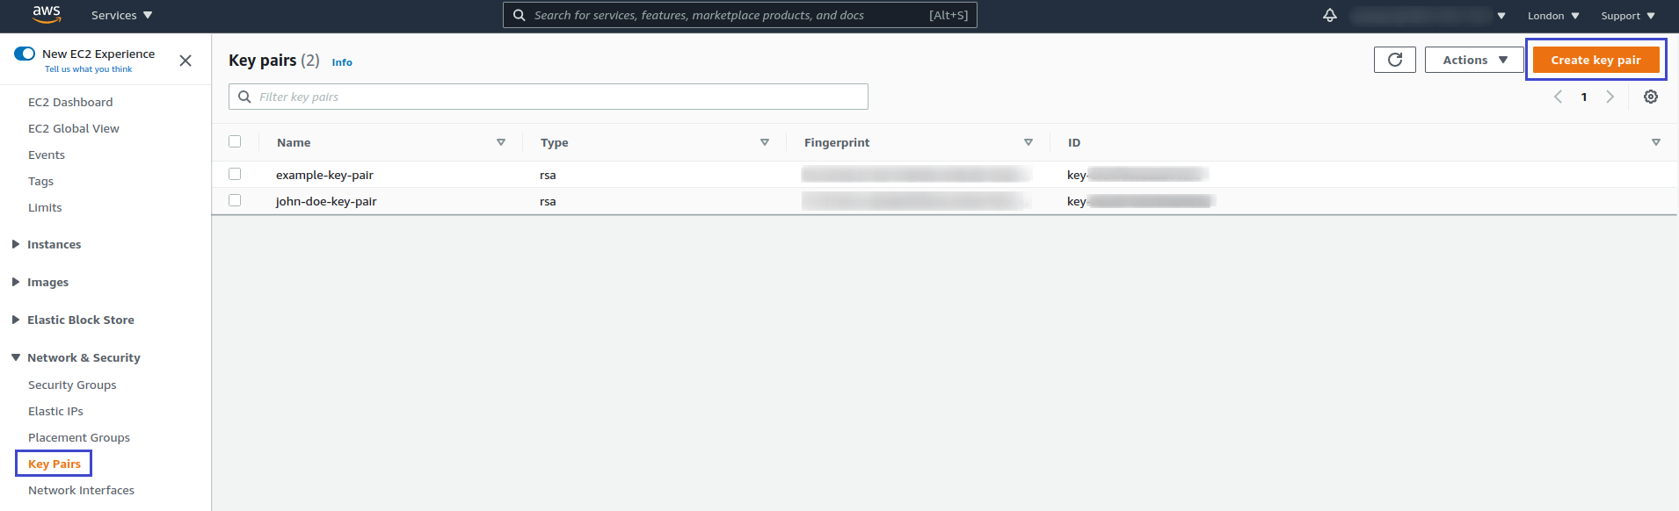Select the example-key-pair checkbox
1679x511 pixels.
pyautogui.click(x=235, y=174)
